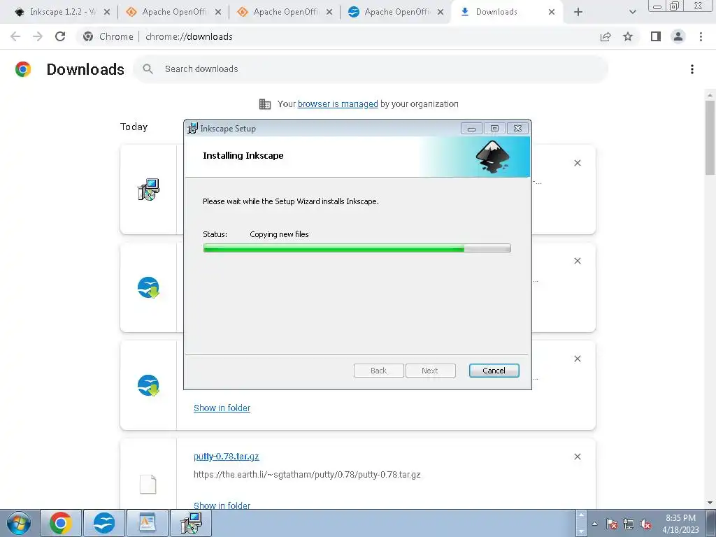Open the writer document taskbar icon
The width and height of the screenshot is (716, 537).
click(147, 523)
